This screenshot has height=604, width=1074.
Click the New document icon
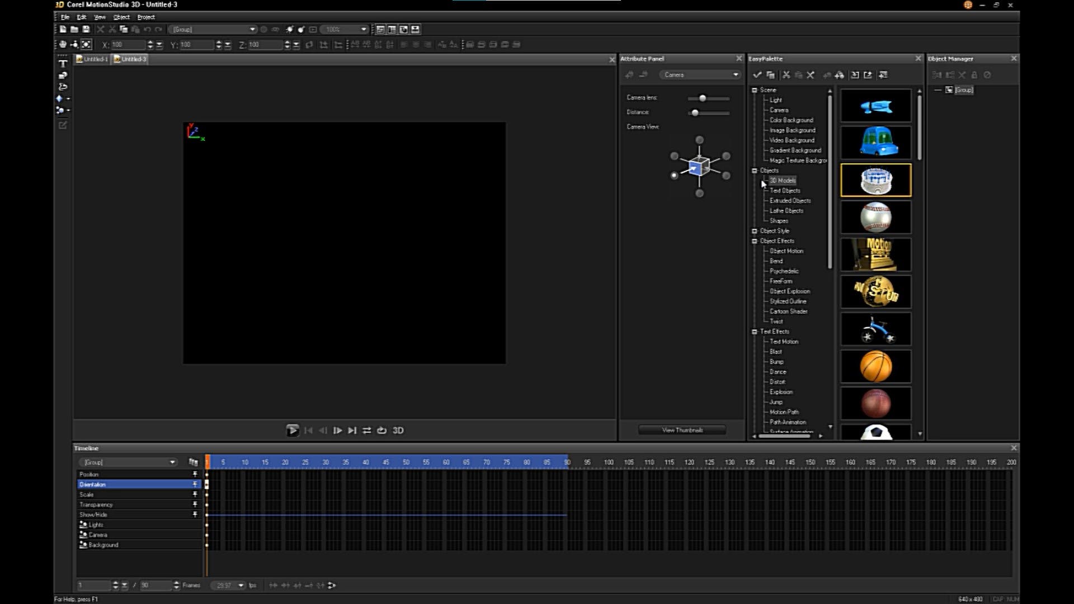coord(63,29)
